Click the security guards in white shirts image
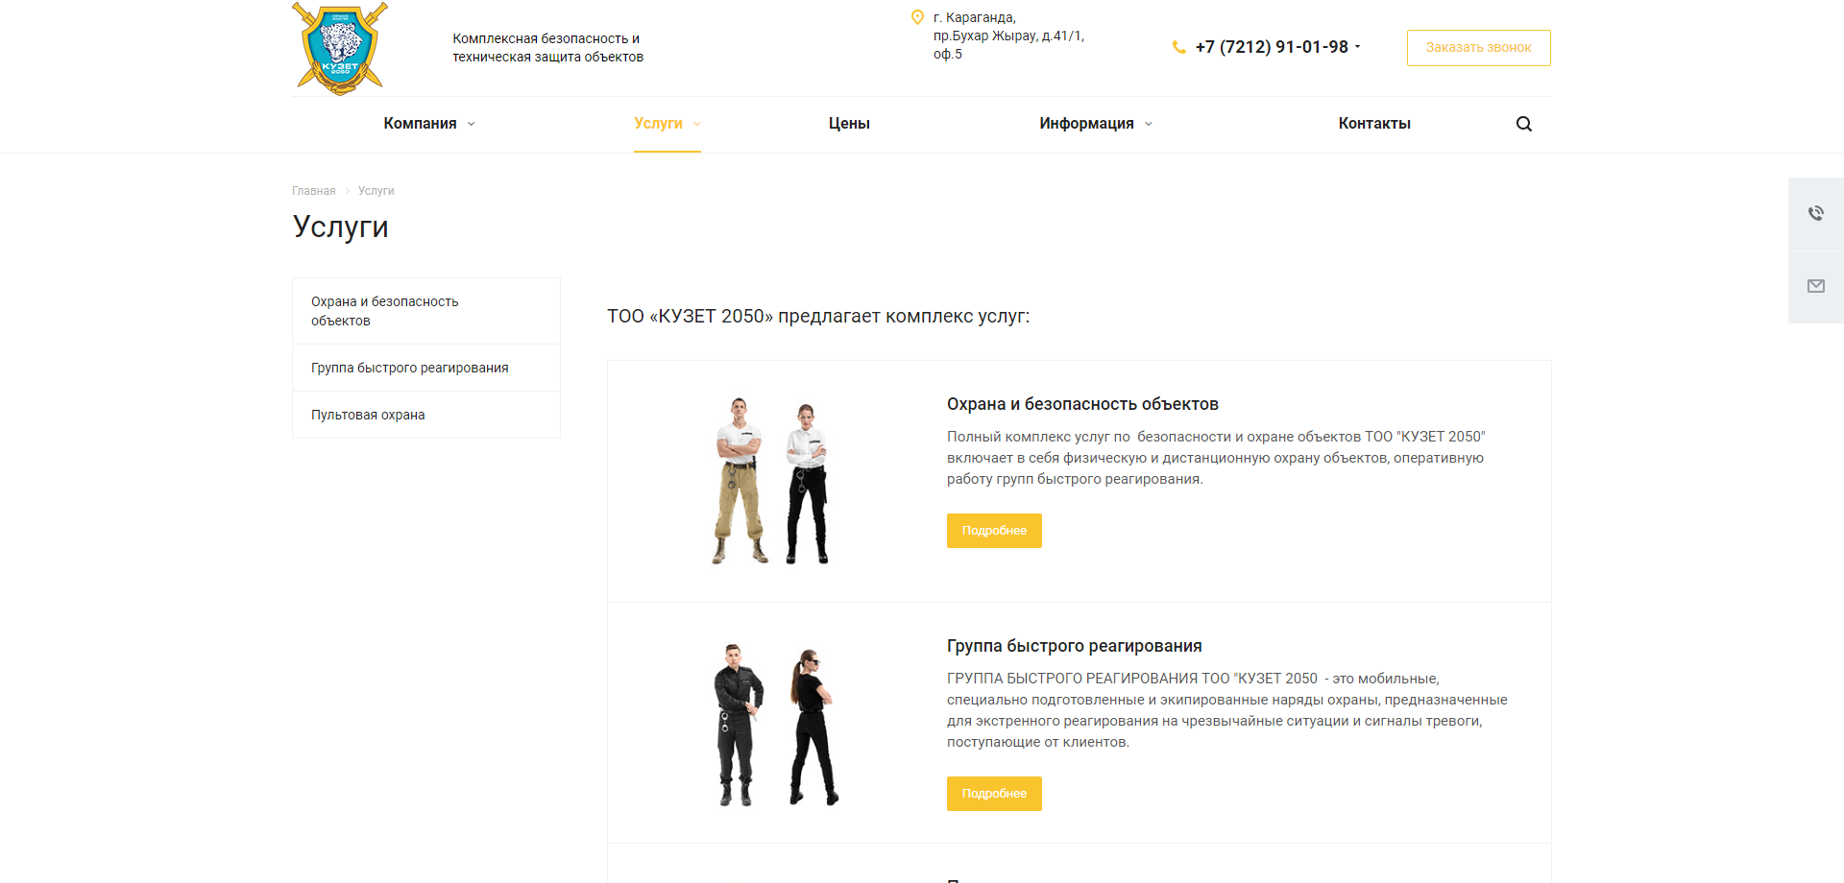Screen dimensions: 1844x883 tap(770, 481)
